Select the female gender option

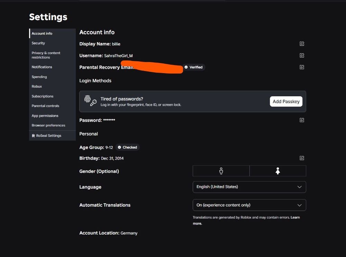(x=278, y=171)
